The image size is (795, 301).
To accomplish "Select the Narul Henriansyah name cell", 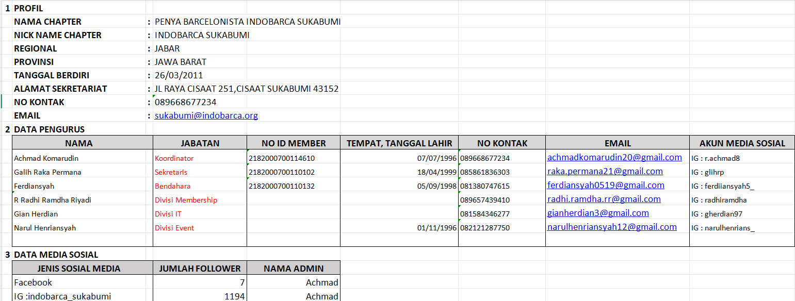I will [83, 228].
